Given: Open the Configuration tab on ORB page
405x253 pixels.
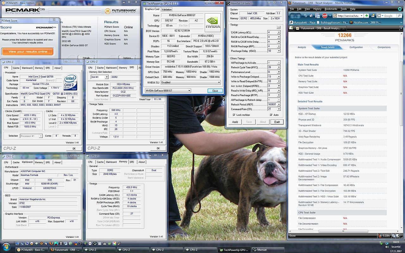Looking at the screenshot, I should 356,47.
